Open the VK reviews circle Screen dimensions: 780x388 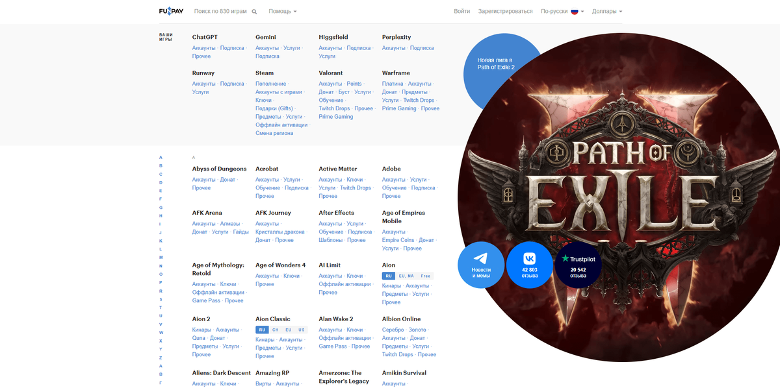529,265
